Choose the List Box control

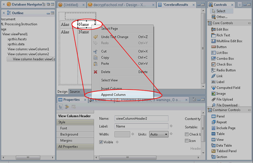click(220, 53)
